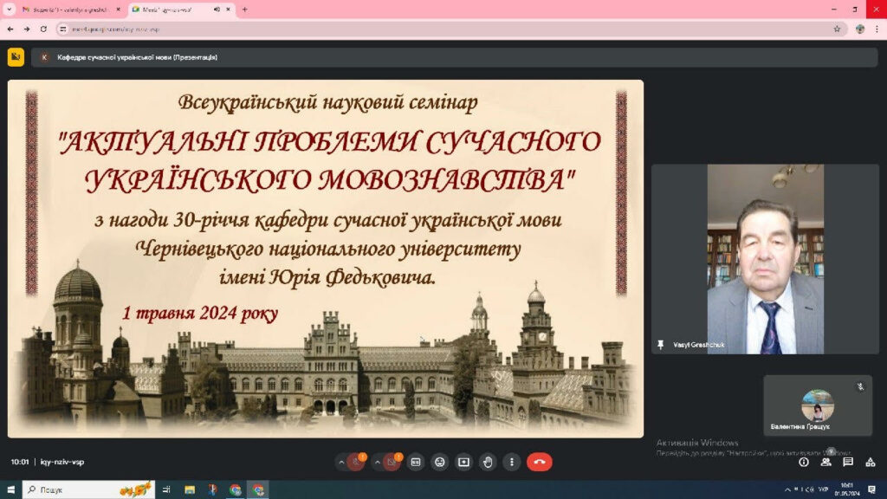887x499 pixels.
Task: Expand audio settings arrow beside microphone
Action: (x=340, y=462)
